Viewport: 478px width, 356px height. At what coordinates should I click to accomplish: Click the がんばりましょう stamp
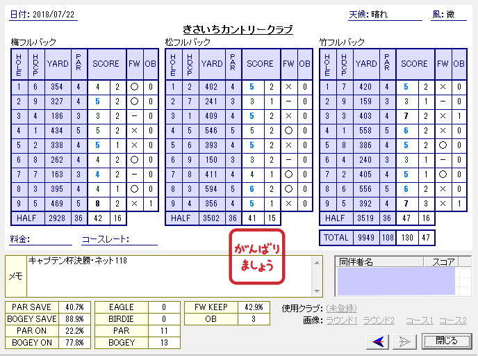pos(257,257)
